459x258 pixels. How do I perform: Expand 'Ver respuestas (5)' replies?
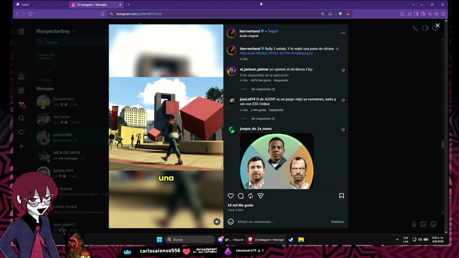tap(263, 89)
